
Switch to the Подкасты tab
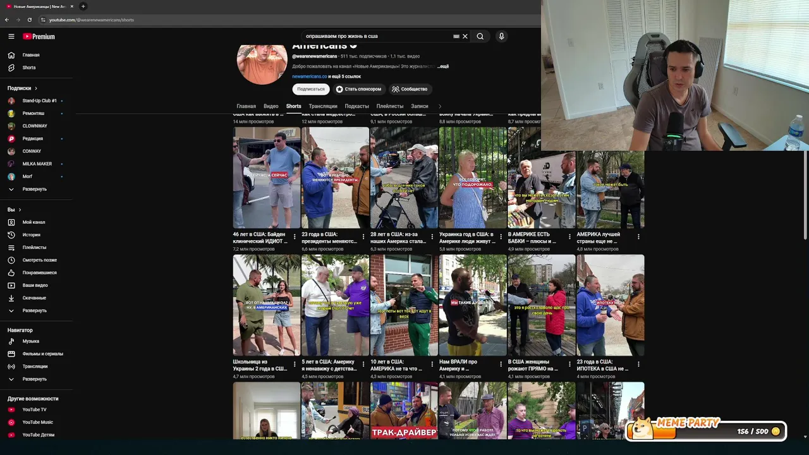(356, 106)
